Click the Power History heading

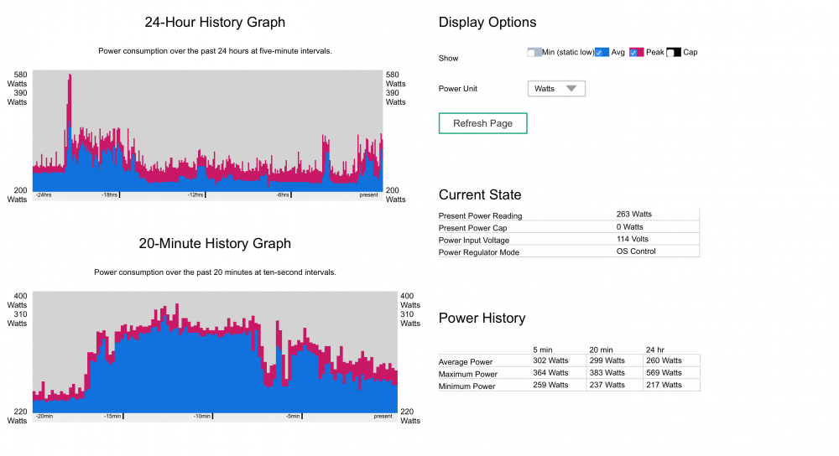[482, 318]
